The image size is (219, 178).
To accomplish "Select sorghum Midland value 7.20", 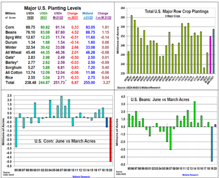I will click(91, 68).
